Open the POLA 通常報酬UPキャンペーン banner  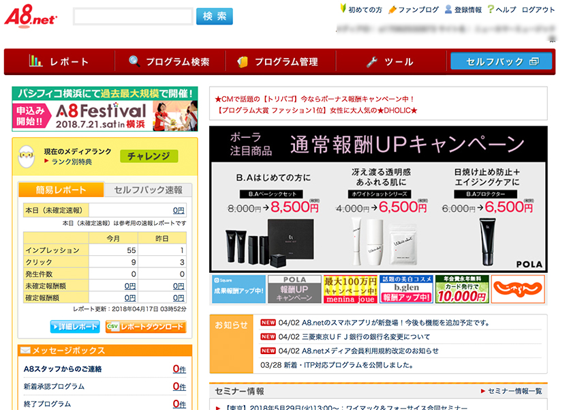378,199
